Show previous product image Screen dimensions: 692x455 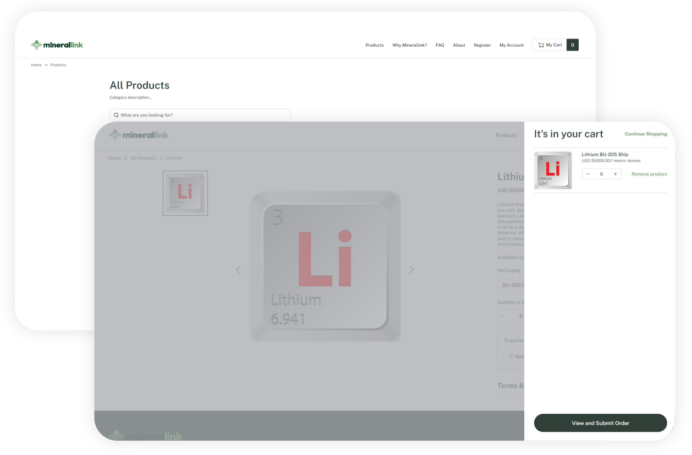[238, 270]
